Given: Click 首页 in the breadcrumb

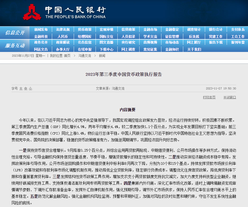Looking at the screenshot, I should pos(67,56).
